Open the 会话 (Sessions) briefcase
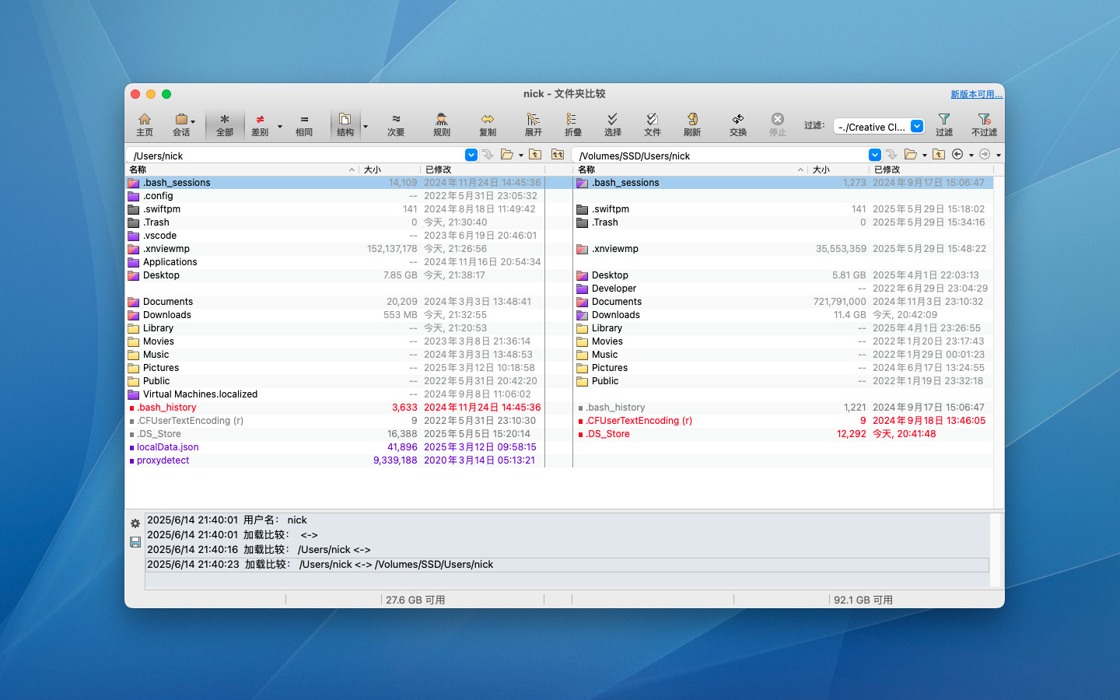 181,124
